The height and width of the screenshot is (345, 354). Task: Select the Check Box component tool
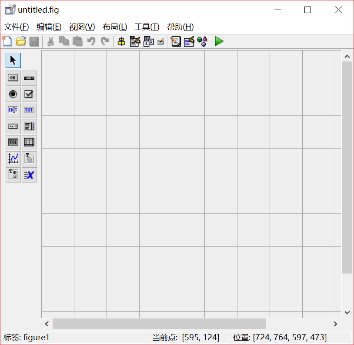pos(29,94)
